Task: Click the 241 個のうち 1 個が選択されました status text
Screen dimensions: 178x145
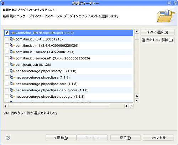Action: point(31,113)
